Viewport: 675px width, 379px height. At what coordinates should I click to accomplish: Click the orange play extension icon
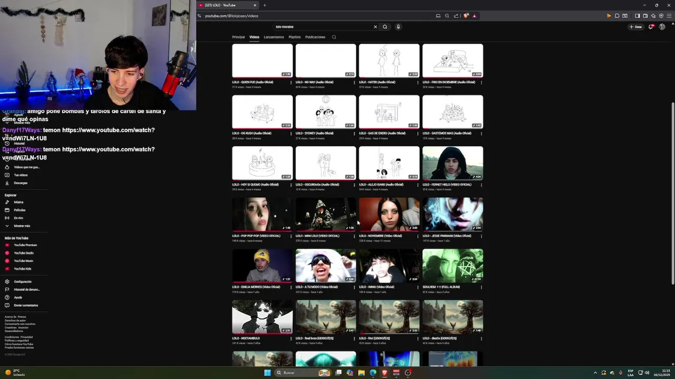click(x=609, y=16)
